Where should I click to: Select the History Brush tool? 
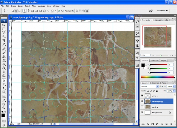pyautogui.click(x=4, y=60)
